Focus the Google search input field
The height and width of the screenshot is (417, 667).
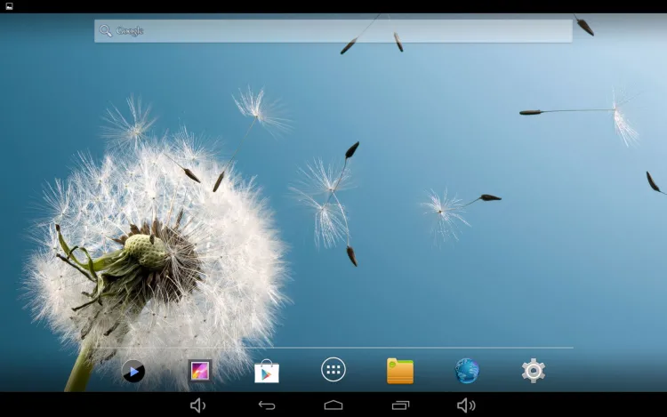click(356, 31)
